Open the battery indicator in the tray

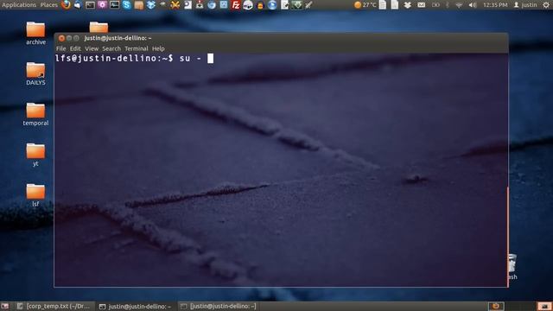coord(435,5)
